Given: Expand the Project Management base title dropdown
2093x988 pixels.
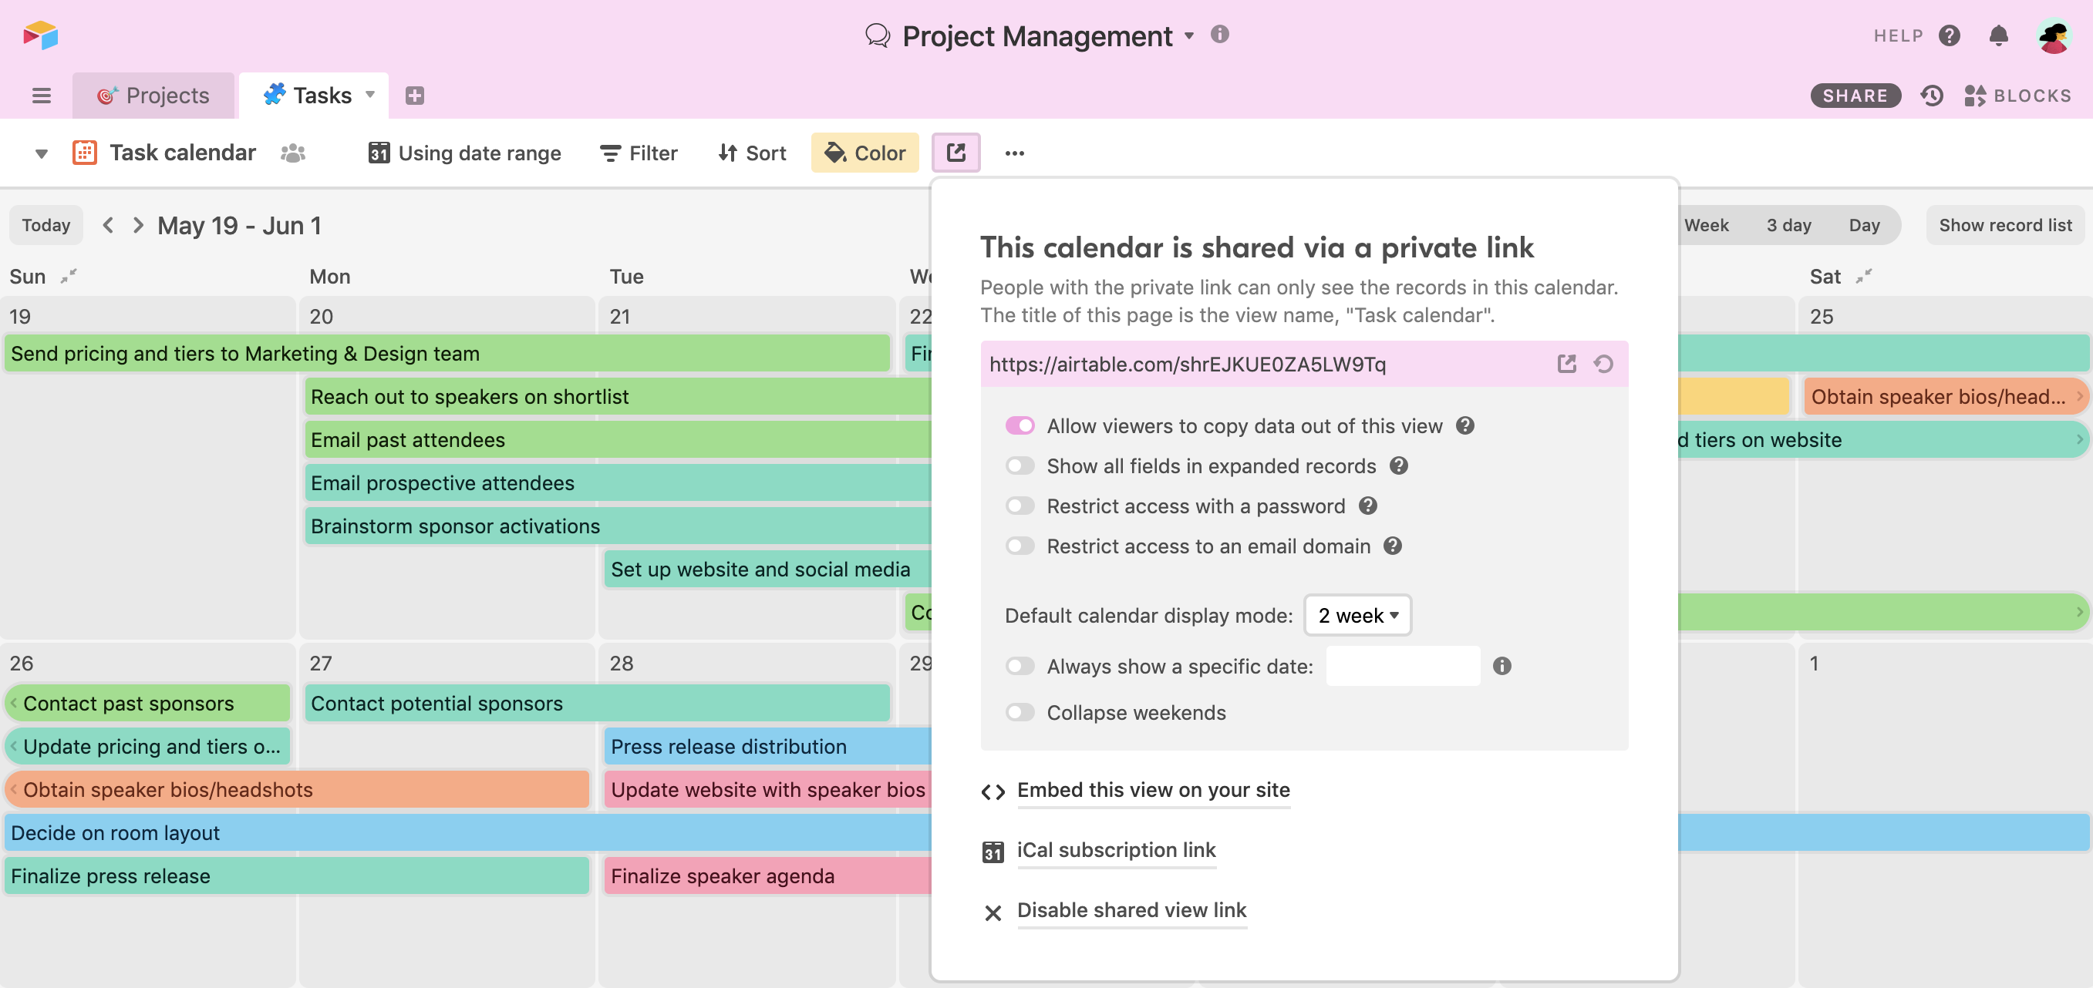Looking at the screenshot, I should click(x=1188, y=35).
